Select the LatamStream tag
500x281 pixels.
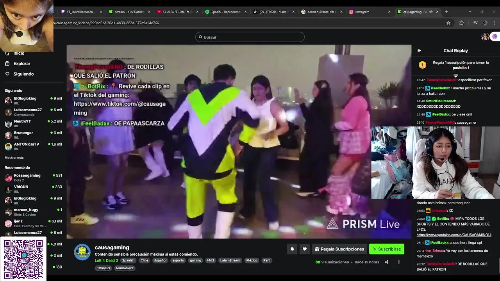tap(230, 260)
